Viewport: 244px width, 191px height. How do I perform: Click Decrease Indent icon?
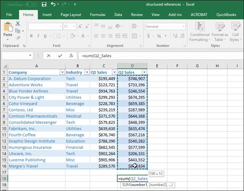tap(118, 36)
